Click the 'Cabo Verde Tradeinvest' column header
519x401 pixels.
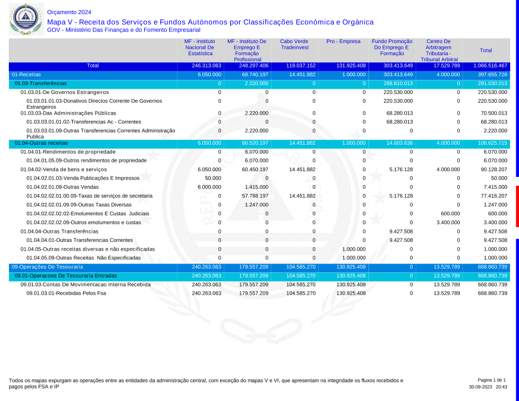click(x=294, y=44)
